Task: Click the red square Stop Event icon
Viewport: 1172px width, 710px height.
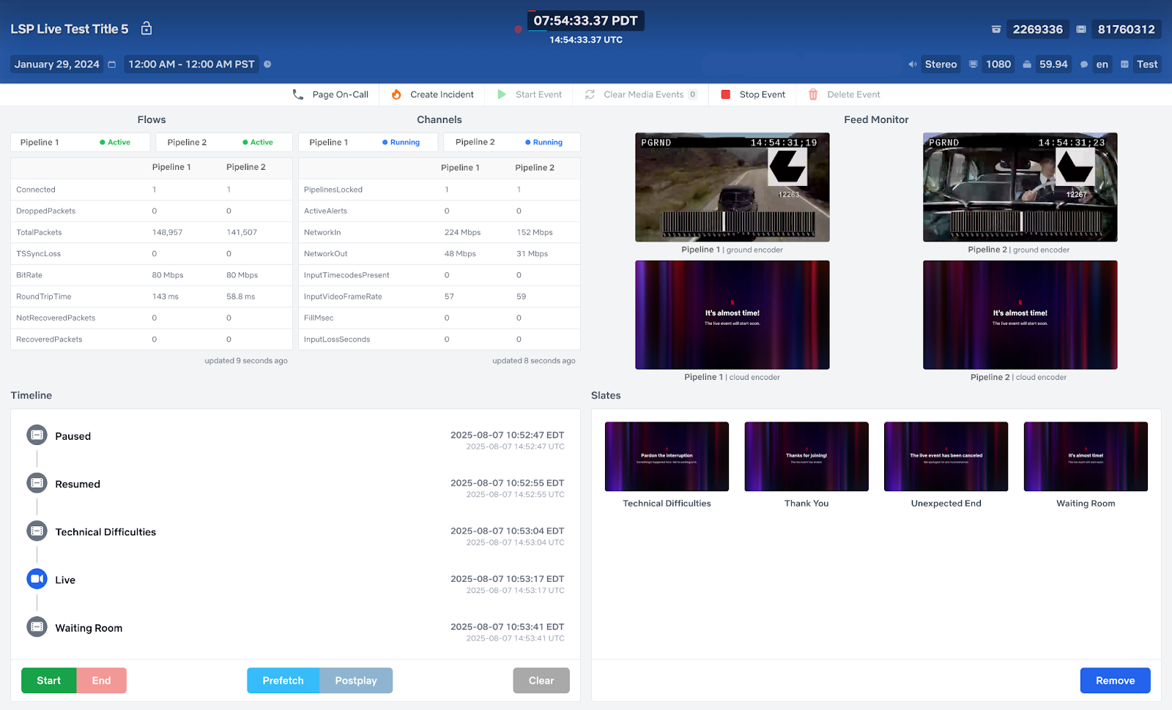Action: (x=725, y=94)
